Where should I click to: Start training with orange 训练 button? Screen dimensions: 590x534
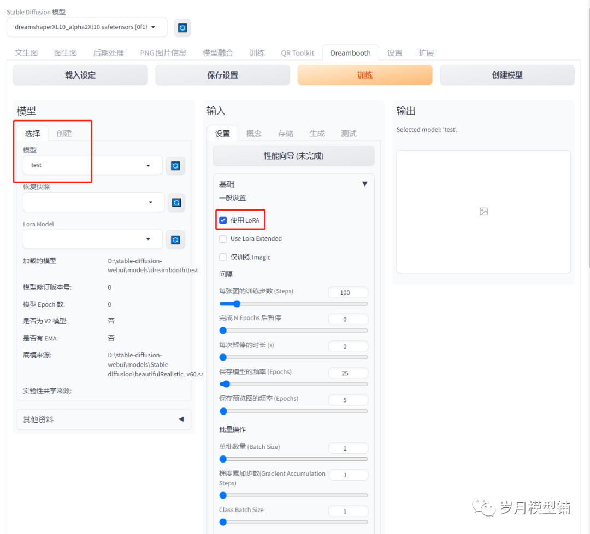(365, 75)
